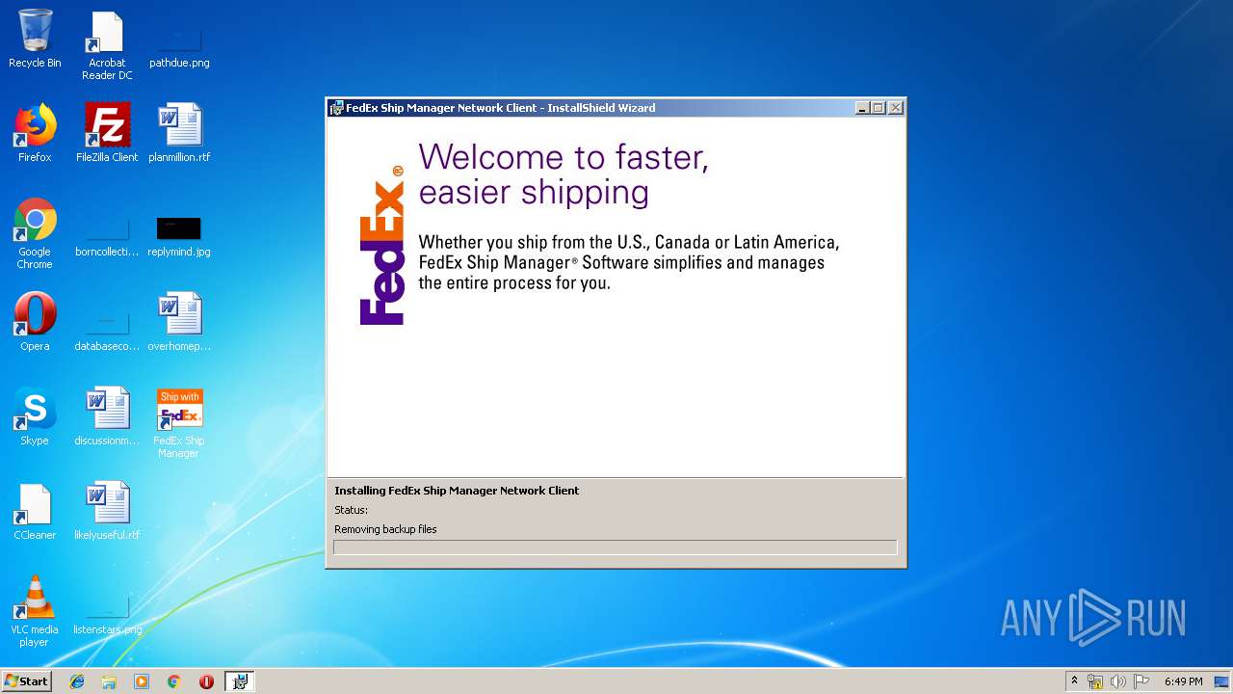This screenshot has width=1233, height=694.
Task: Open CCleaner desktop shortcut
Action: point(35,511)
